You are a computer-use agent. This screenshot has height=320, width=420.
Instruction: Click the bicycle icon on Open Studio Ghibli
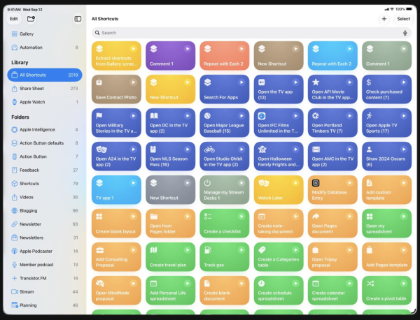(209, 150)
